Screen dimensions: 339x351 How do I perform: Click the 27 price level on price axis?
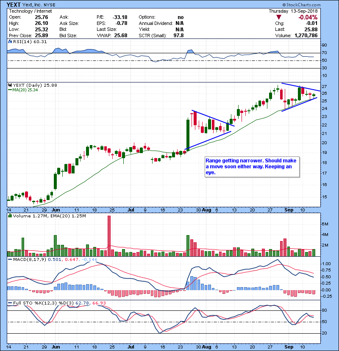325,87
